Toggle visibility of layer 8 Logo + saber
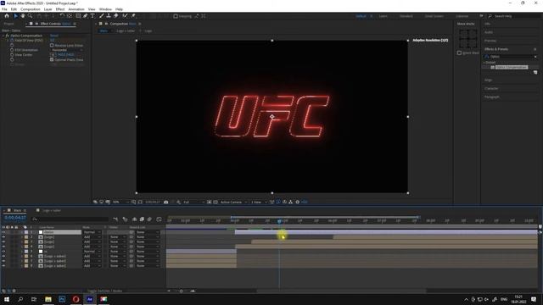This screenshot has width=543, height=305. coord(3,265)
